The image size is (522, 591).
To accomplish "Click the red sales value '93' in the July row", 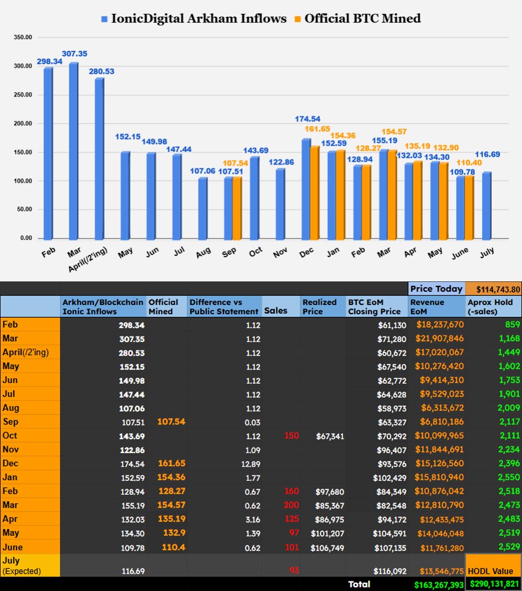I will [x=294, y=570].
